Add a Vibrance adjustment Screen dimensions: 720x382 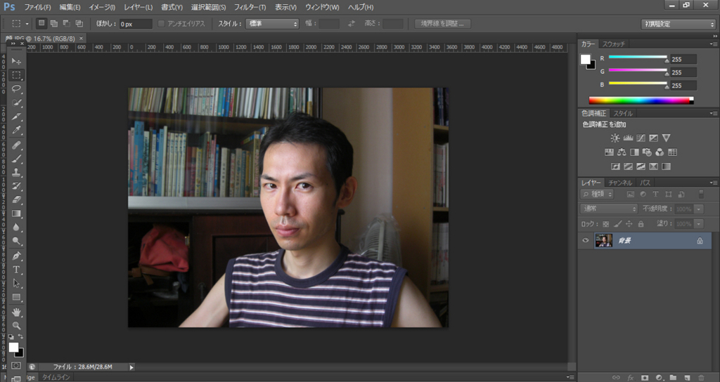click(667, 138)
